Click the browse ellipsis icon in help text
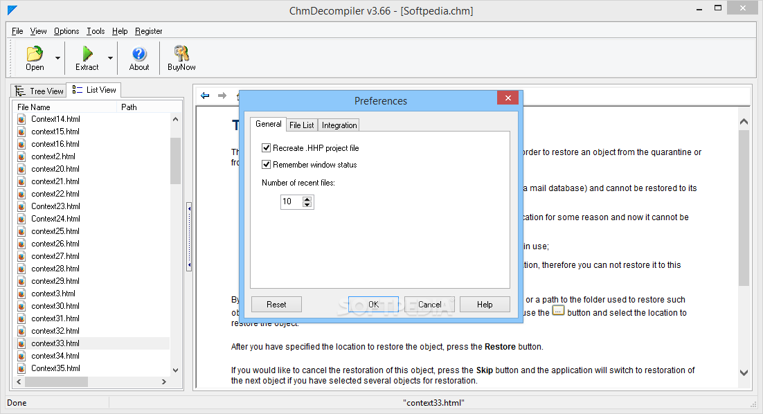The height and width of the screenshot is (414, 763). click(x=558, y=310)
